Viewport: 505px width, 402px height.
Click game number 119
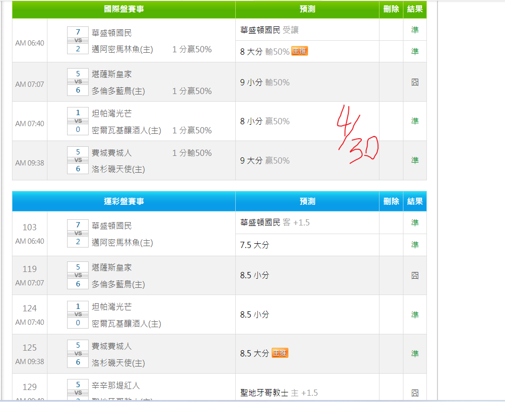click(30, 269)
